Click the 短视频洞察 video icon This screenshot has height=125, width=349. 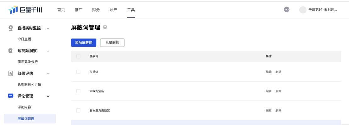click(11, 51)
